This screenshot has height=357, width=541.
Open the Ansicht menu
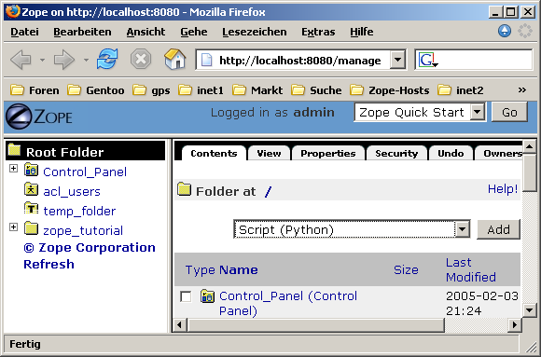(x=146, y=32)
